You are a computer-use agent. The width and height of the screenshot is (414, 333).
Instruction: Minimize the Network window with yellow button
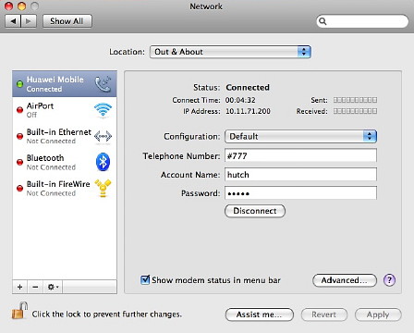(22, 6)
